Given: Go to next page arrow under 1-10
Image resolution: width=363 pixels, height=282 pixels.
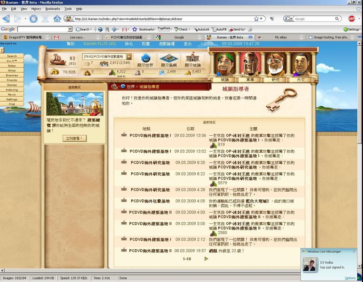Looking at the screenshot, I should (206, 259).
